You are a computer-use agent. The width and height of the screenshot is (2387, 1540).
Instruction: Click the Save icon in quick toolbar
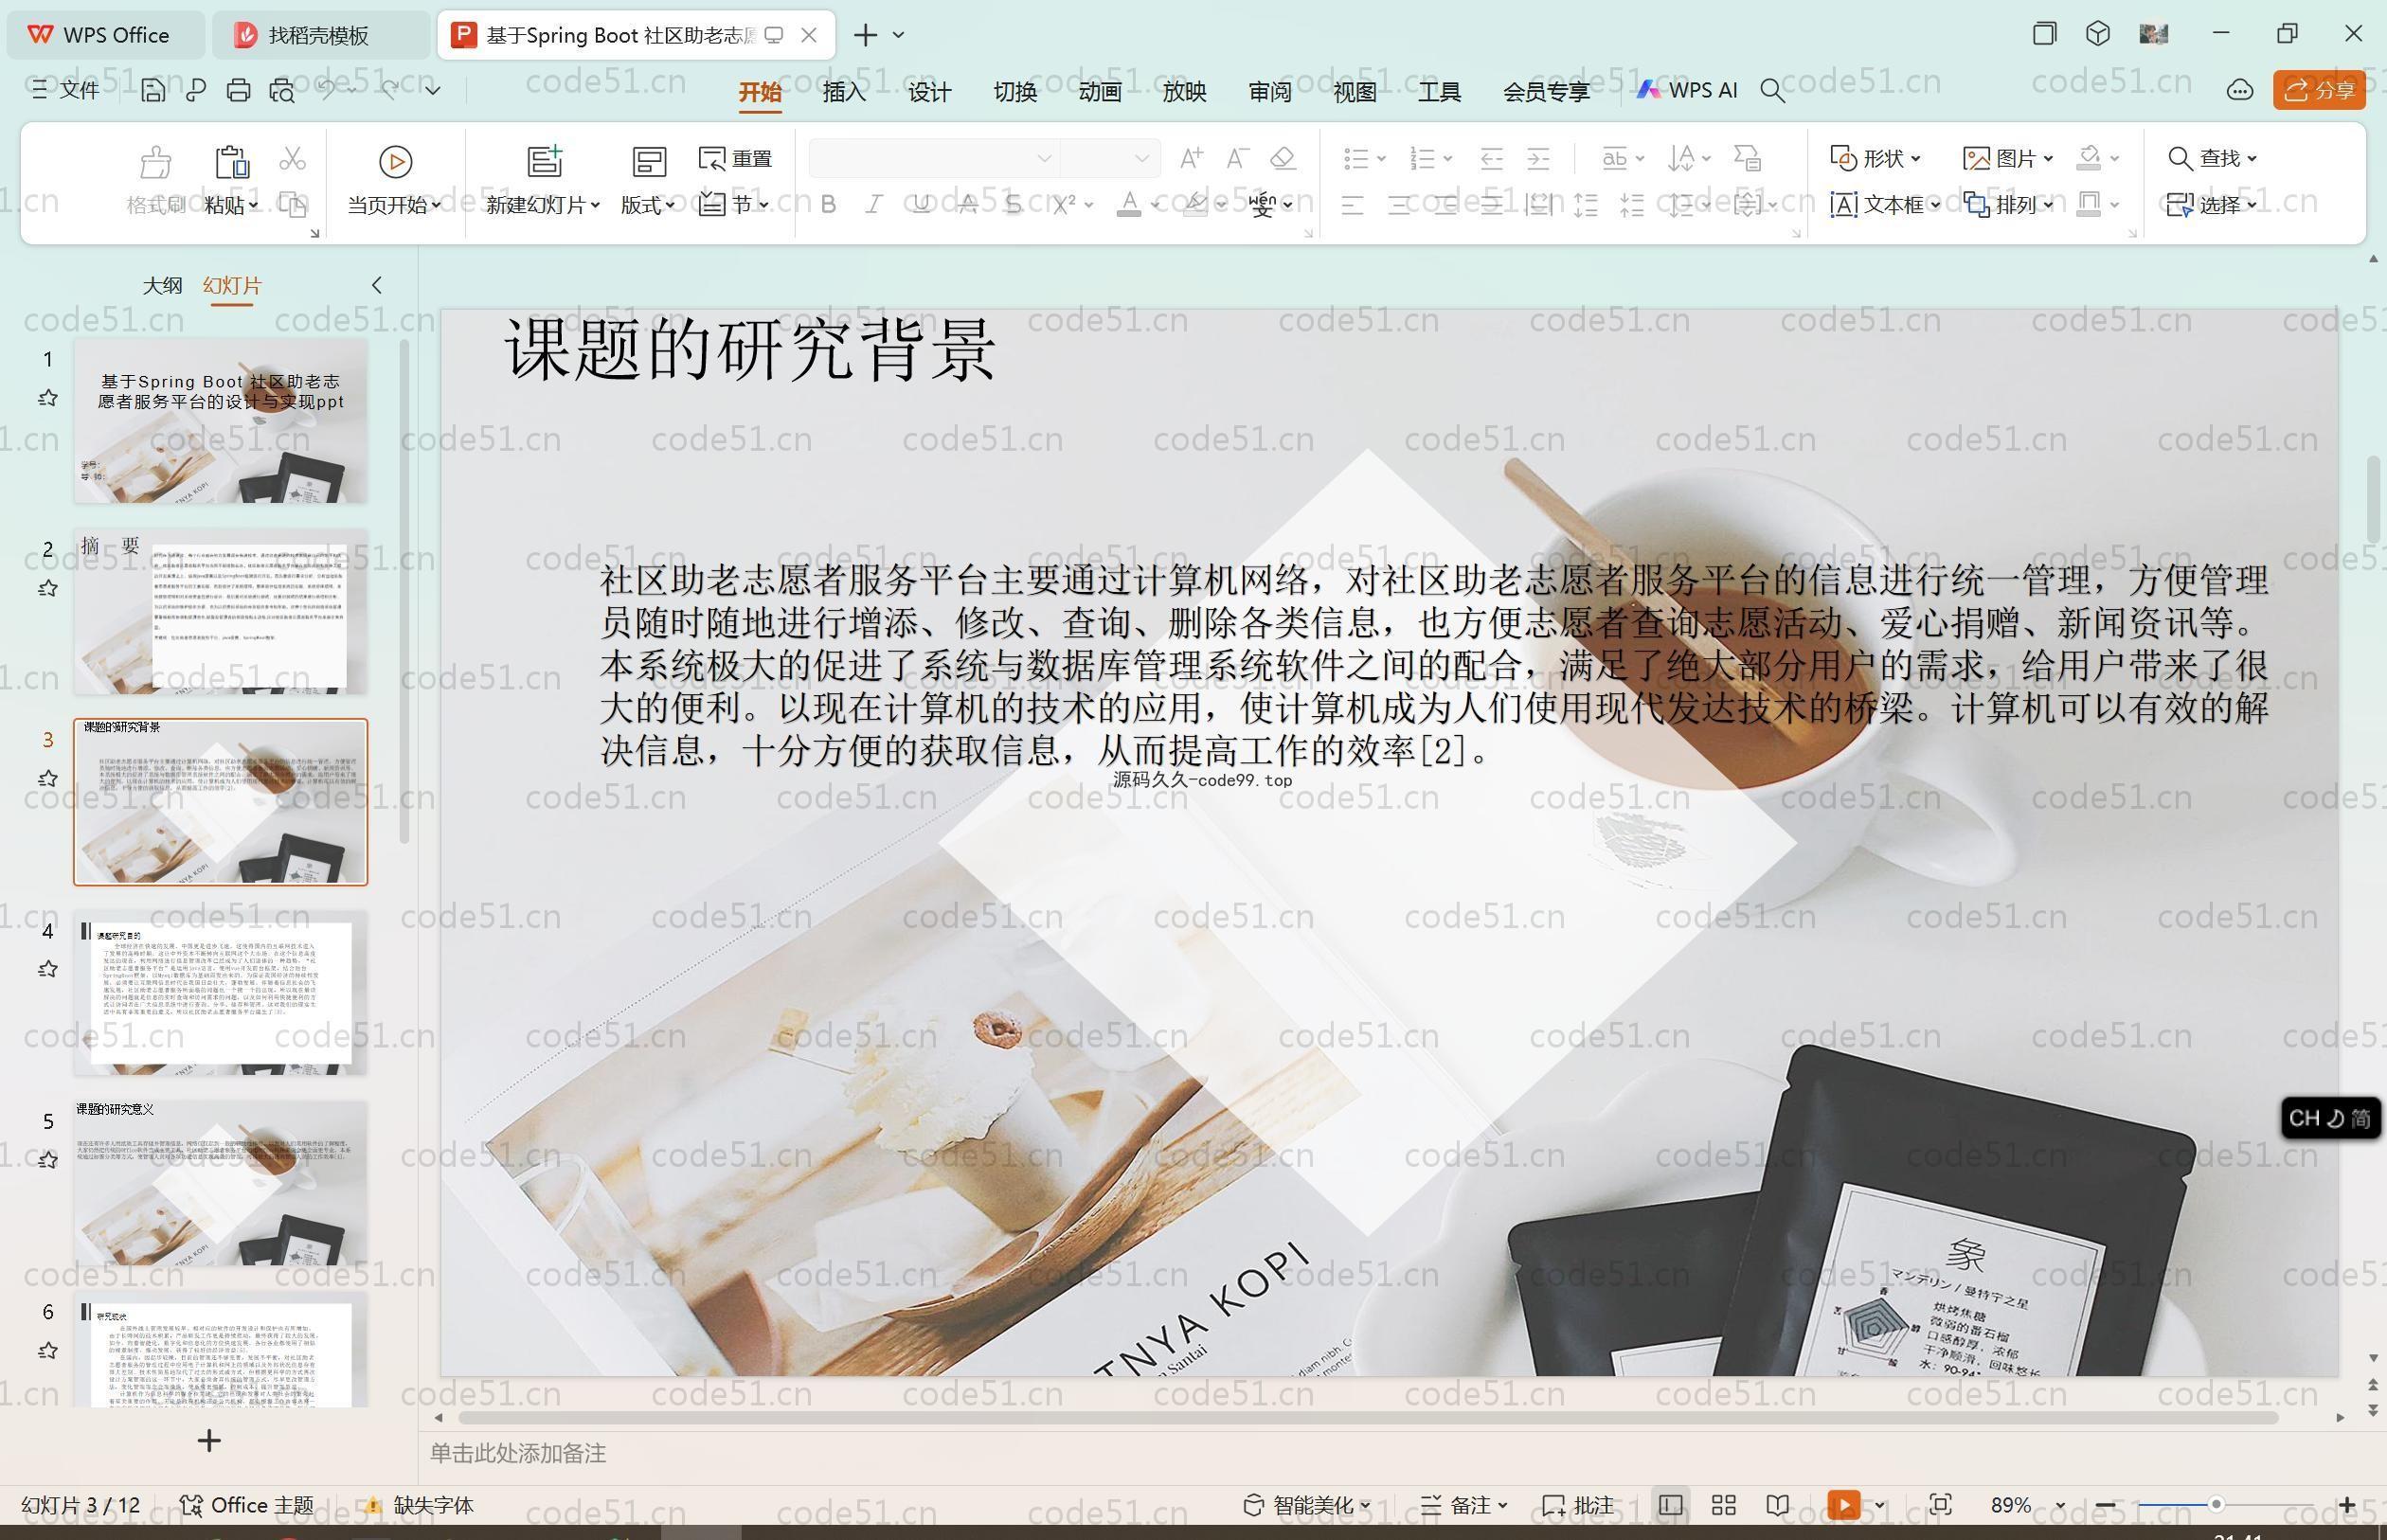point(153,91)
